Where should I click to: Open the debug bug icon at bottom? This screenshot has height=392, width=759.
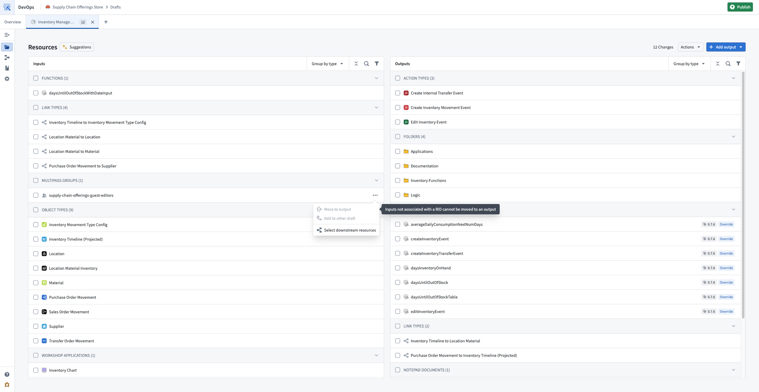pyautogui.click(x=7, y=385)
